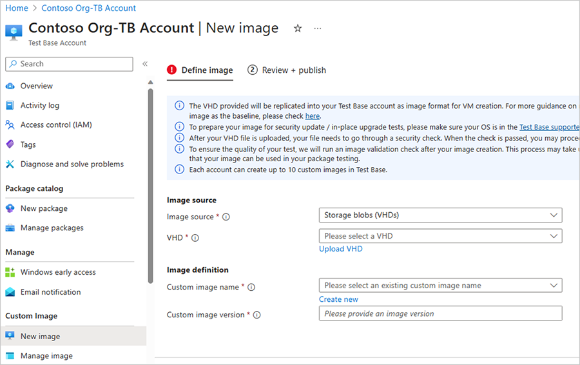Click the info icon beside Custom image name
The width and height of the screenshot is (580, 365).
tap(251, 287)
